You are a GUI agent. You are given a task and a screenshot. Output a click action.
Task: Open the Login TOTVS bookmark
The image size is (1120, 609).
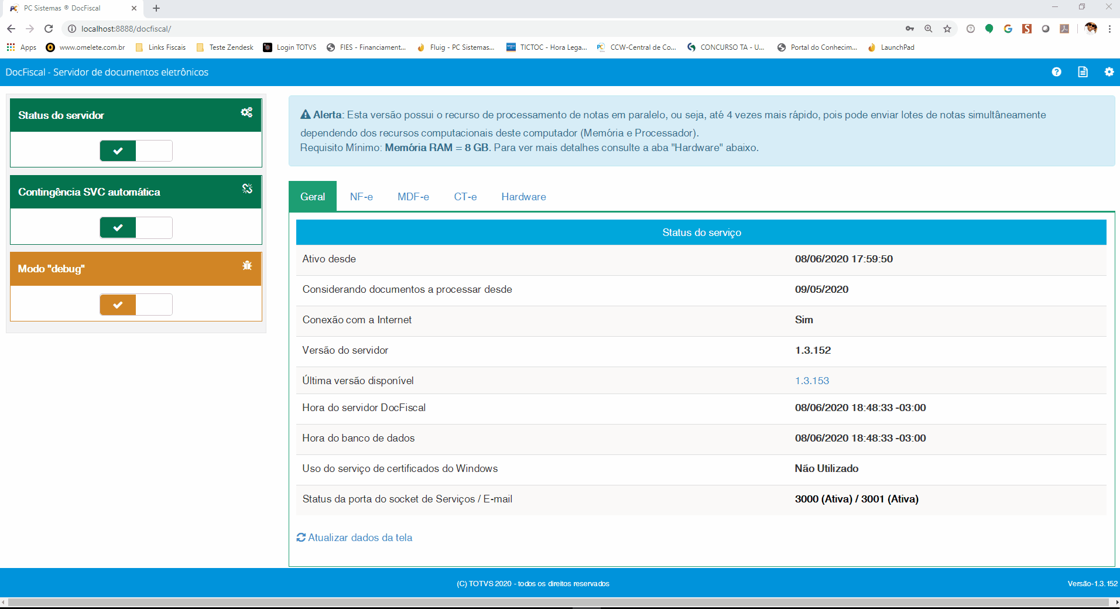click(290, 47)
